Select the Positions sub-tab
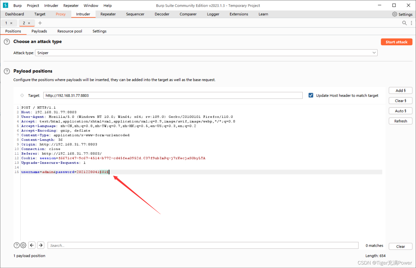 [13, 31]
